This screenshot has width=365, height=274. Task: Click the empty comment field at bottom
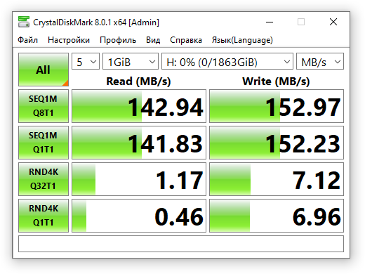coord(181,244)
